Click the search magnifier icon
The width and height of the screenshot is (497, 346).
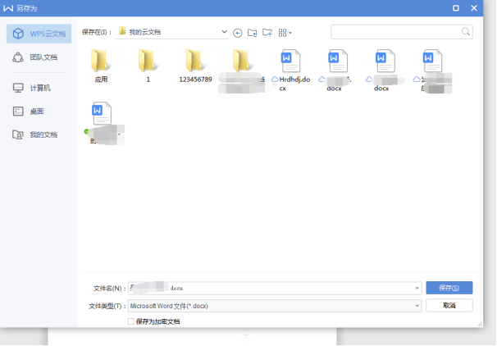pos(466,32)
